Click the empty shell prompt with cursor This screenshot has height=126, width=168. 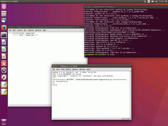pyautogui.click(x=54, y=85)
